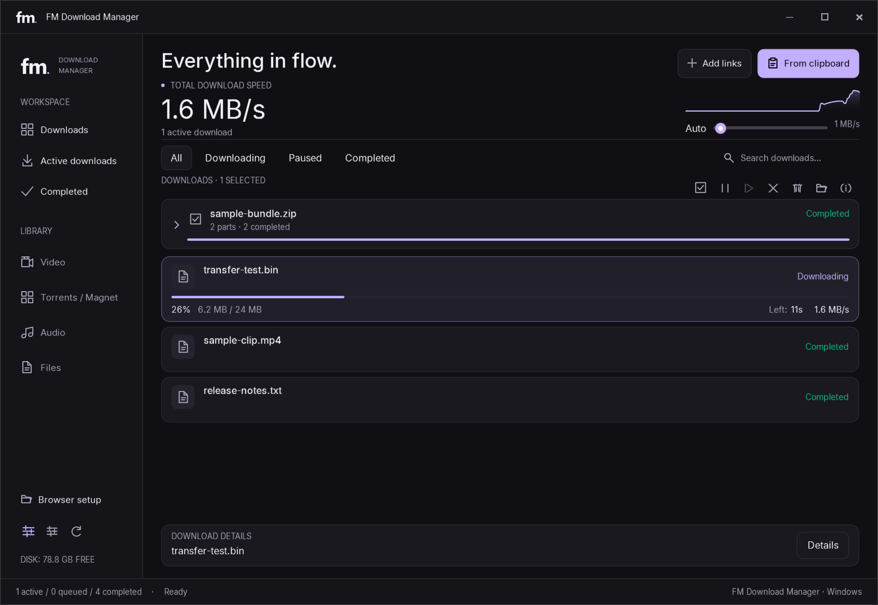This screenshot has height=605, width=878.
Task: Delete the selected download with the trash icon
Action: [x=797, y=188]
